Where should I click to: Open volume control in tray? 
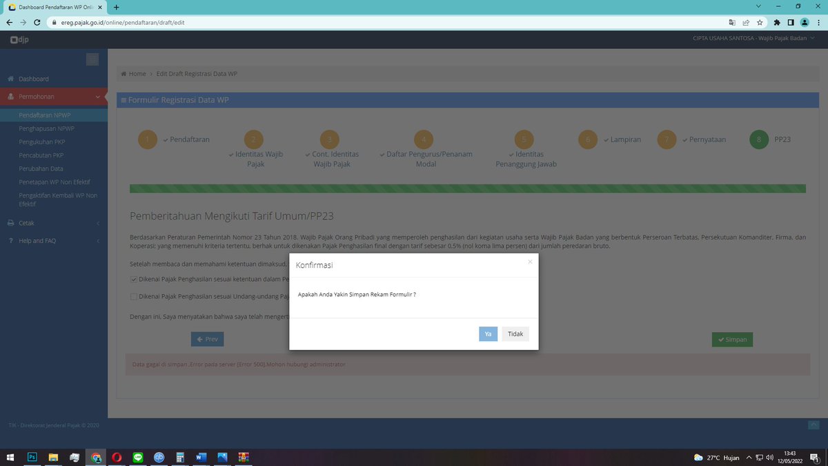(769, 458)
